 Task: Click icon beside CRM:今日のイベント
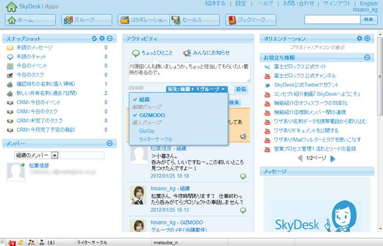click(10, 102)
